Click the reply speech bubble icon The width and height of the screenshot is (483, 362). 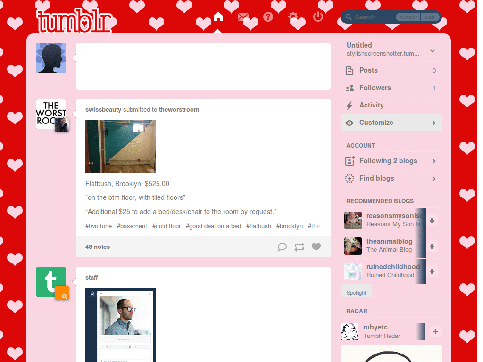click(282, 247)
